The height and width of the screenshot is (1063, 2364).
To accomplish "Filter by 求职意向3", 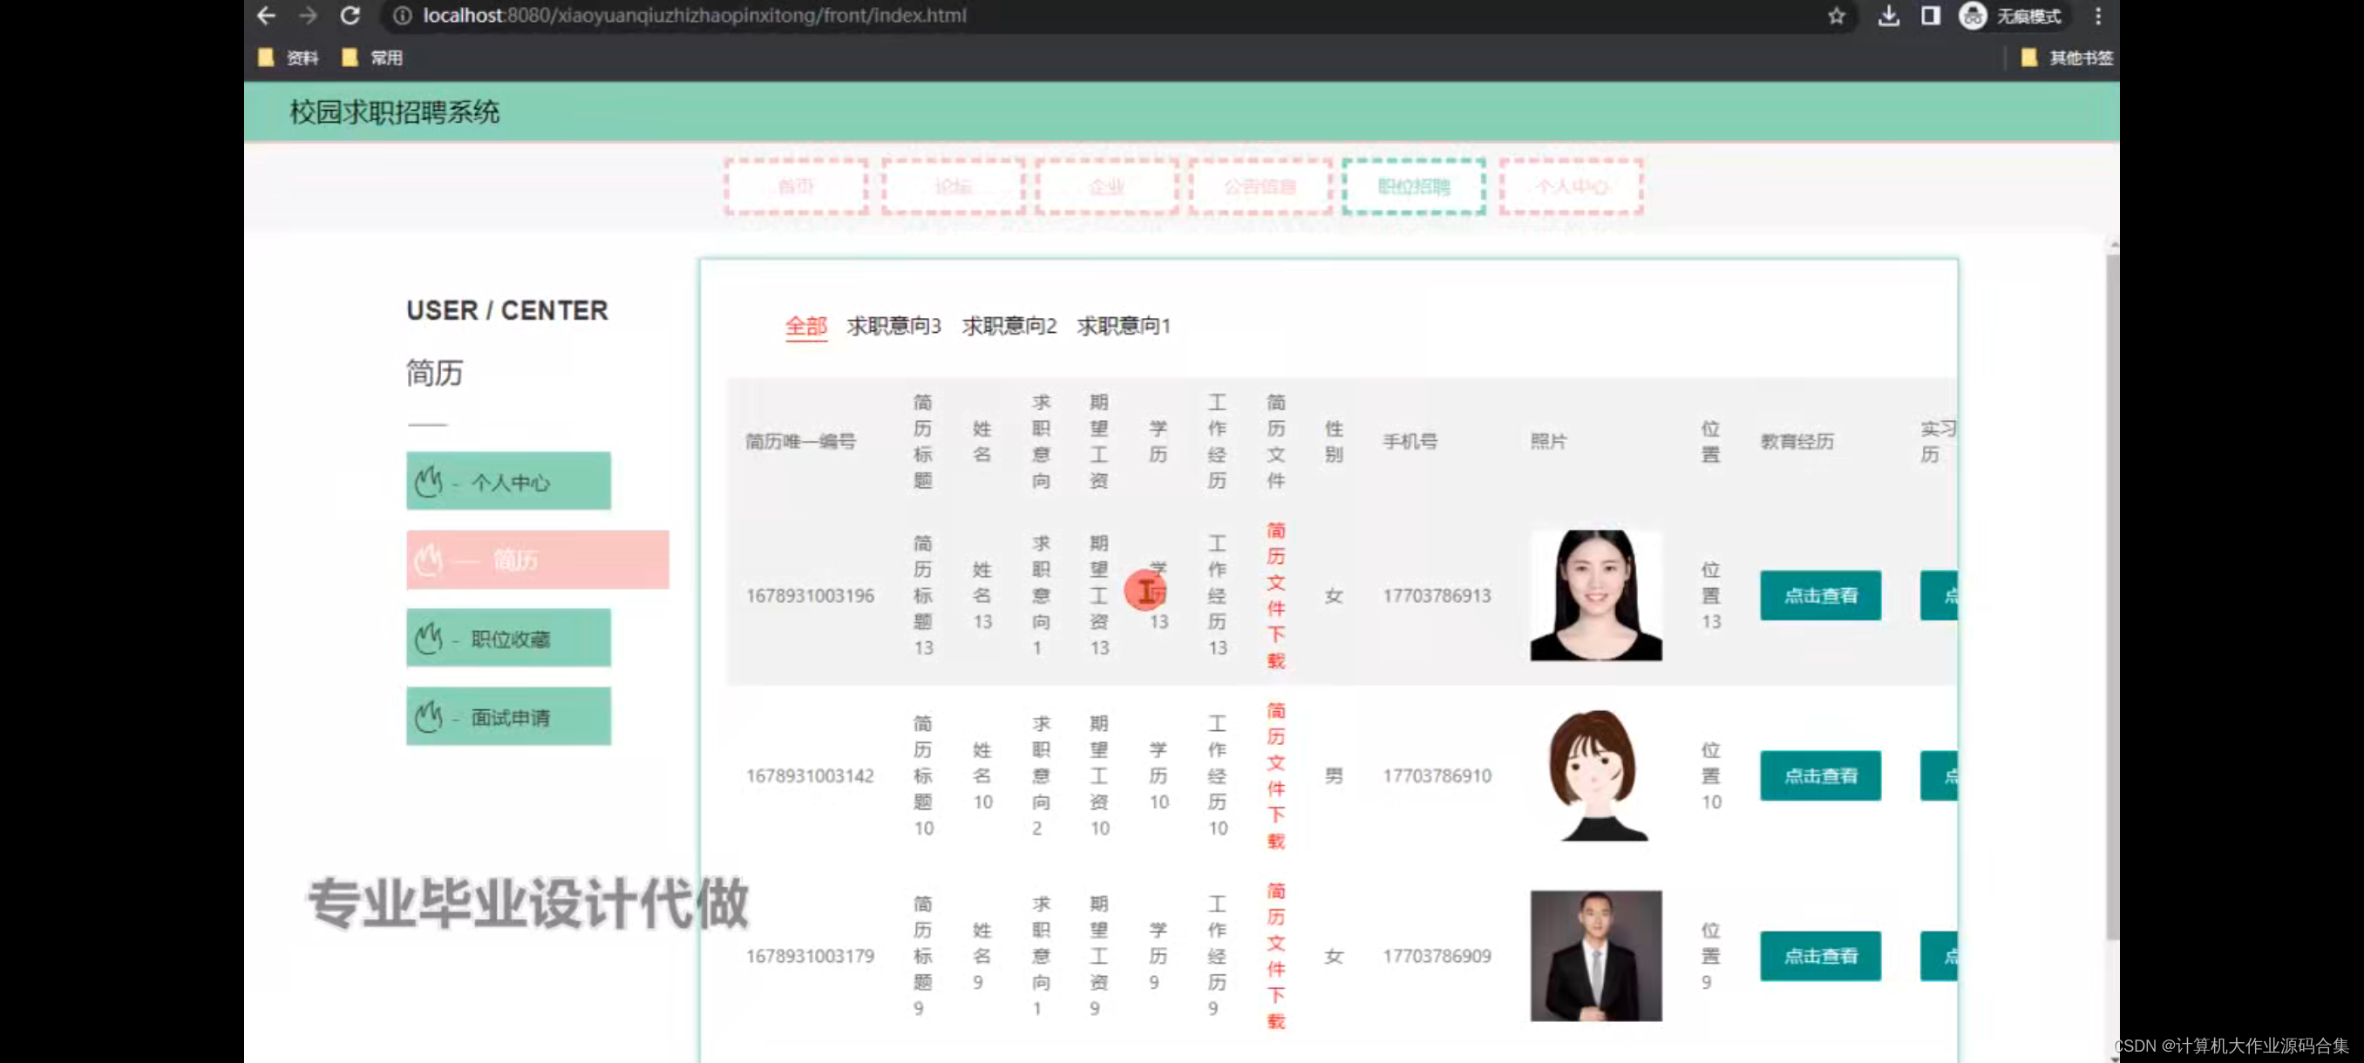I will pyautogui.click(x=893, y=327).
